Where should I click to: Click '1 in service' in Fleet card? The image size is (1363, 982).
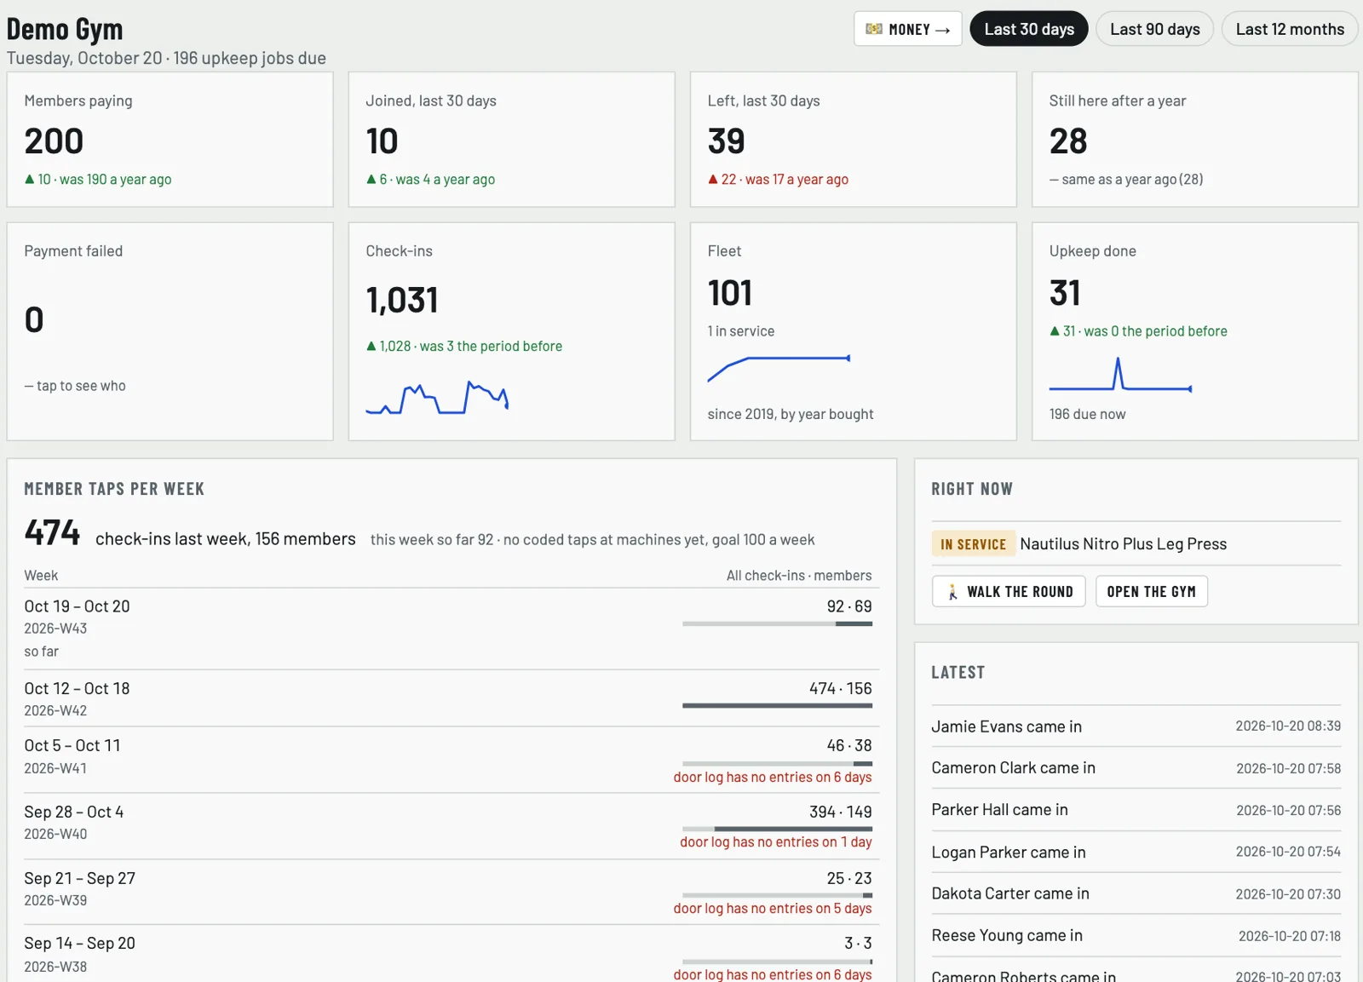(740, 331)
